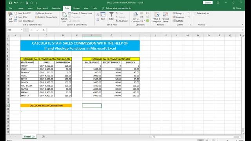Click the Flash Fill icon
Viewport: 251px width, 141px height.
pyautogui.click(x=142, y=13)
